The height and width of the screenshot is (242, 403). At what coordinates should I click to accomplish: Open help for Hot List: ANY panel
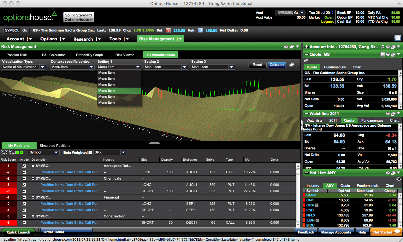pyautogui.click(x=388, y=173)
